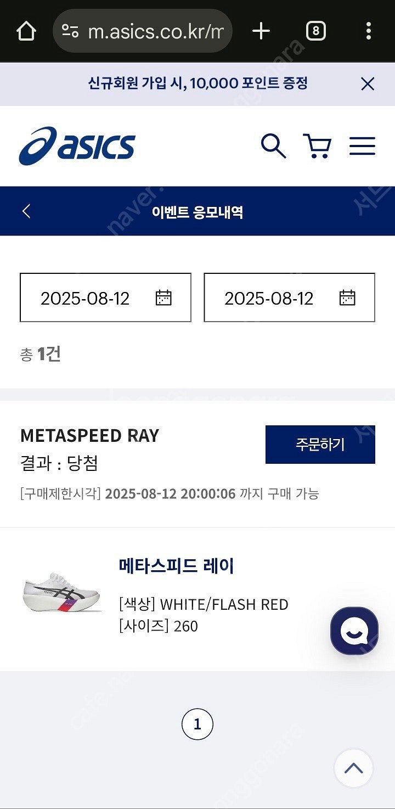Select page 1 in pagination
The image size is (395, 809).
tap(198, 724)
